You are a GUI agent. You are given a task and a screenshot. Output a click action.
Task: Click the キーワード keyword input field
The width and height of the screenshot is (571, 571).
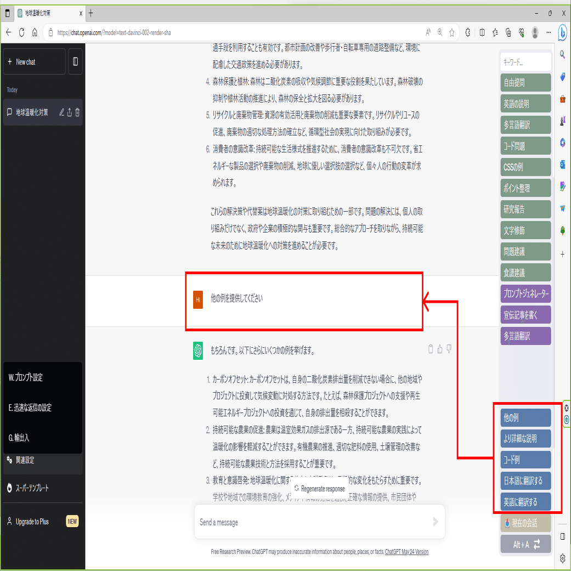[525, 61]
